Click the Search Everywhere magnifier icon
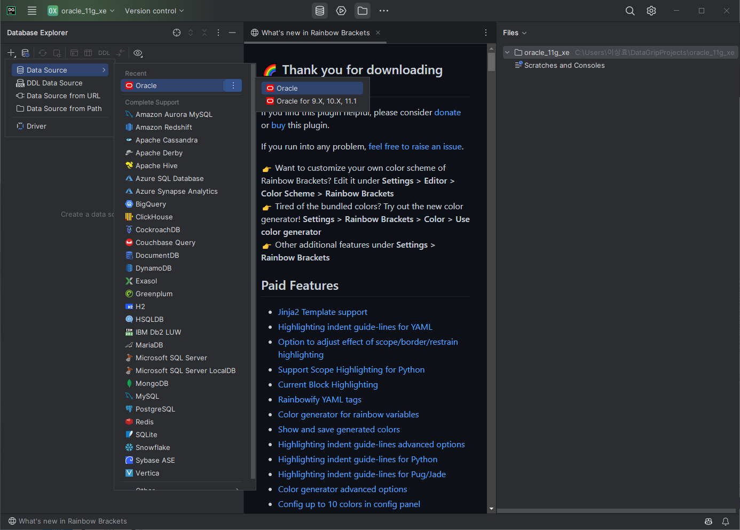This screenshot has width=740, height=530. [630, 11]
